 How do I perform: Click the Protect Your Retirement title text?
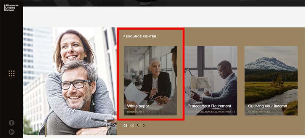coord(209,106)
